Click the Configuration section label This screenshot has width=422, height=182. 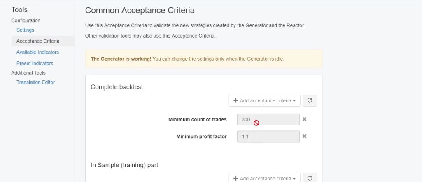pyautogui.click(x=26, y=20)
